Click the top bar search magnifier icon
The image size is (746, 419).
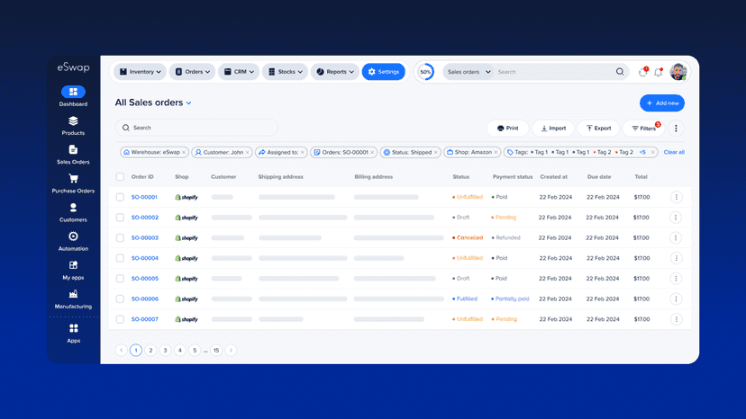click(620, 72)
